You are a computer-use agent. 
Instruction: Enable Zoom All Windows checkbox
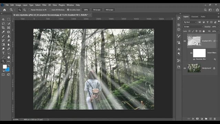coord(50,10)
